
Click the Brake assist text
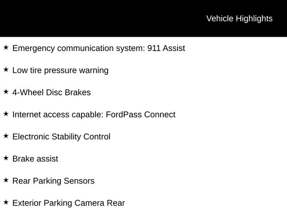[35, 159]
